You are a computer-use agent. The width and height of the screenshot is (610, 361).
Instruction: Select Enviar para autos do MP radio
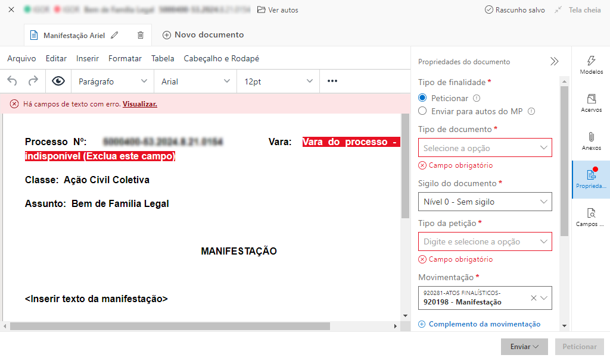point(422,111)
